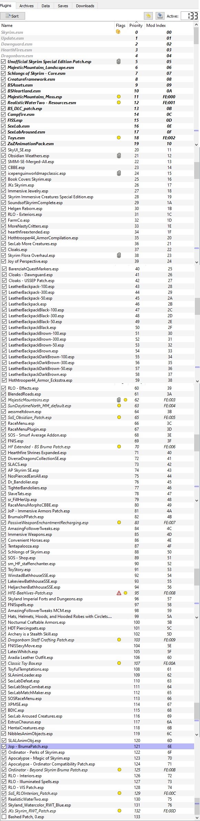Viewport: 200px width, 821px height.
Task: Uncheck the Campfire.esm plugin
Action: point(3,114)
